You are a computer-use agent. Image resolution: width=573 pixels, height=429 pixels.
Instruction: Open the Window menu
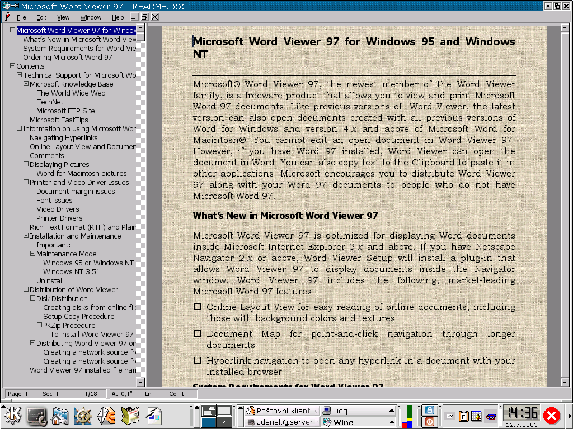point(91,17)
